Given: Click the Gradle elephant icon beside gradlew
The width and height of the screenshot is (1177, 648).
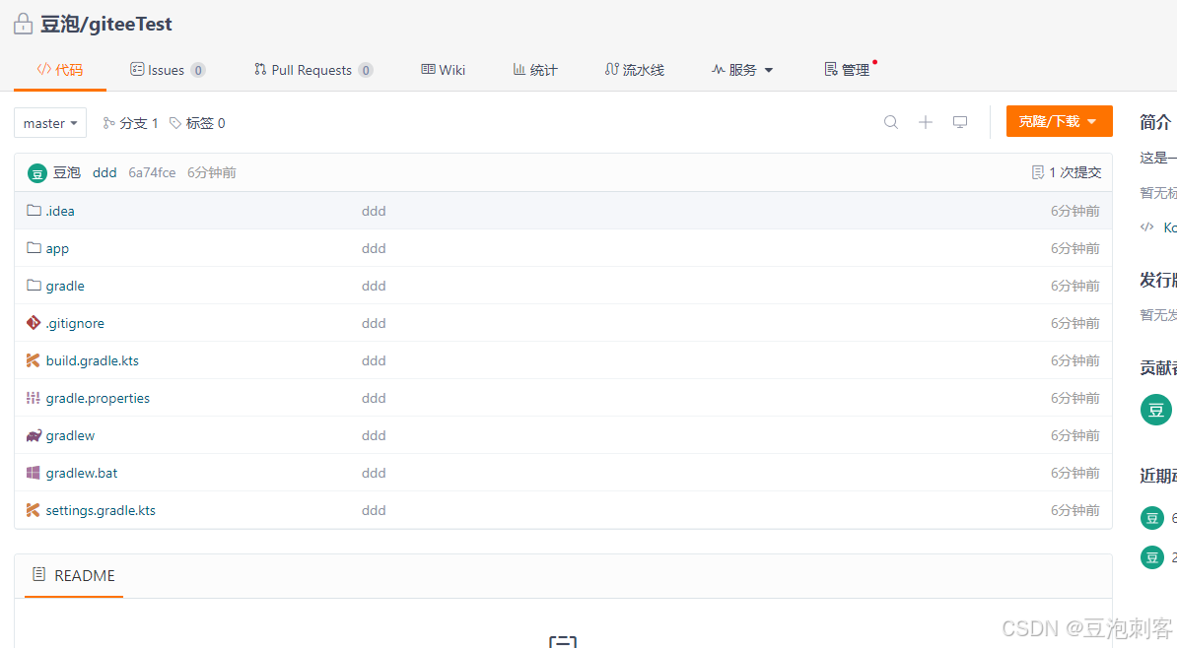Looking at the screenshot, I should pos(34,435).
